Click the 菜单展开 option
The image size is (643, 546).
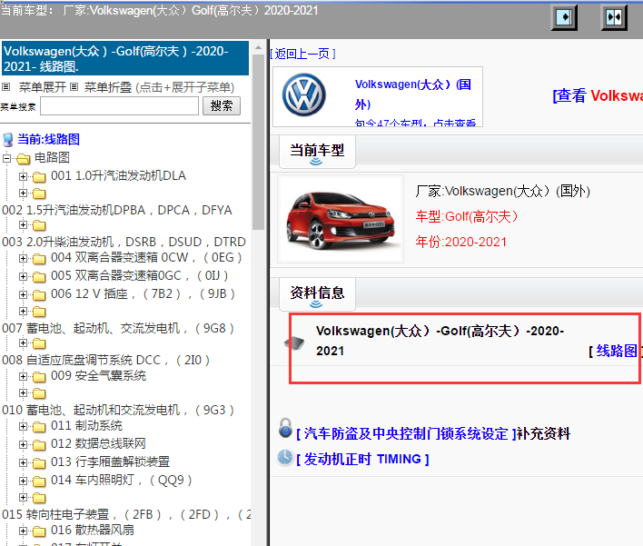(43, 87)
